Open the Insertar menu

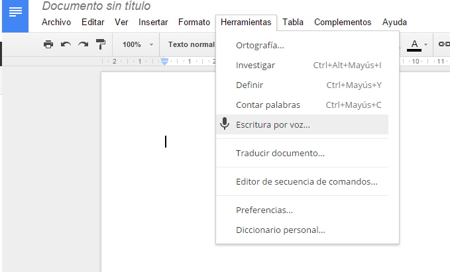coord(153,22)
